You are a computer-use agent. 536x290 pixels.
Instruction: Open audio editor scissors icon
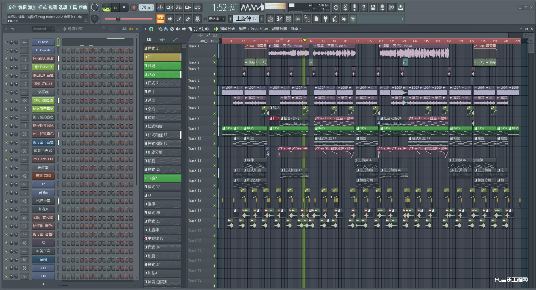click(x=345, y=8)
